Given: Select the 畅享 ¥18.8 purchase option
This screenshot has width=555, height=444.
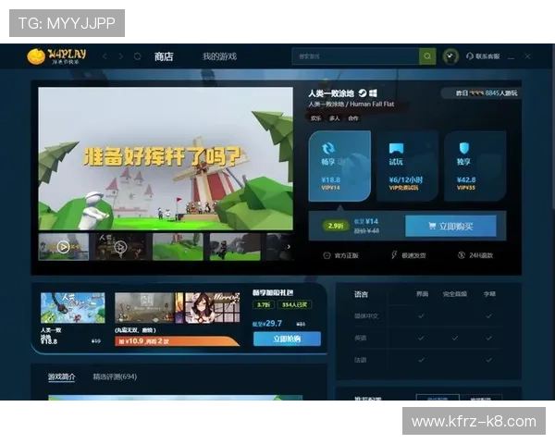Looking at the screenshot, I should point(339,166).
